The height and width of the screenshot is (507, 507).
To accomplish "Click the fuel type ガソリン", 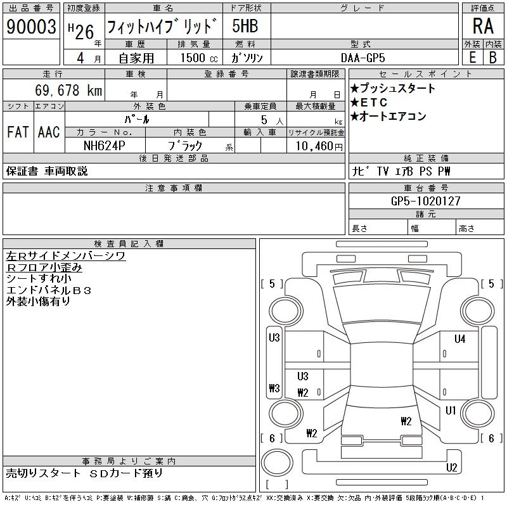I will pos(247,58).
